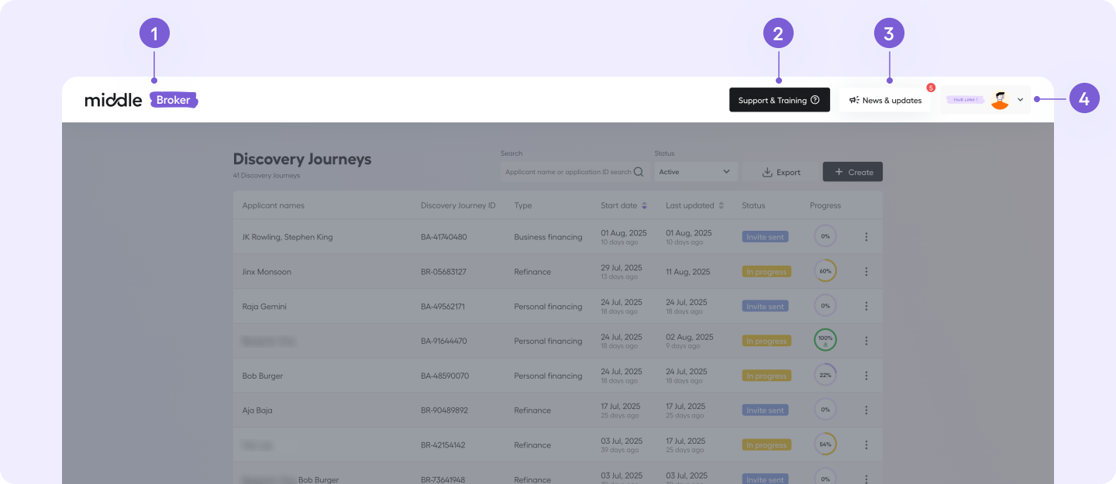1116x484 pixels.
Task: Sort by Start date column arrows
Action: coord(644,205)
